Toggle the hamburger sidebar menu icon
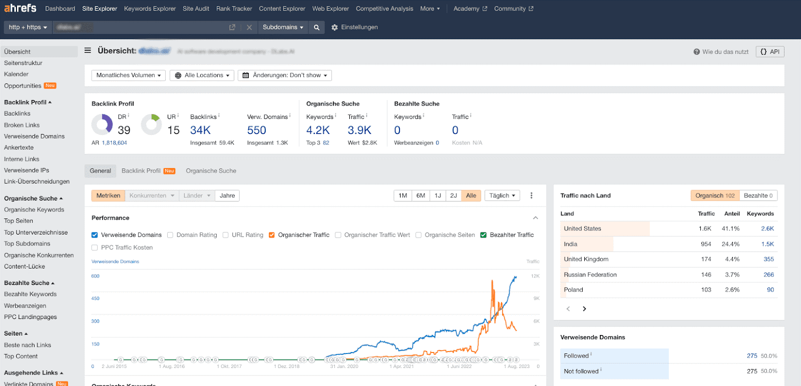This screenshot has height=386, width=801. (88, 50)
